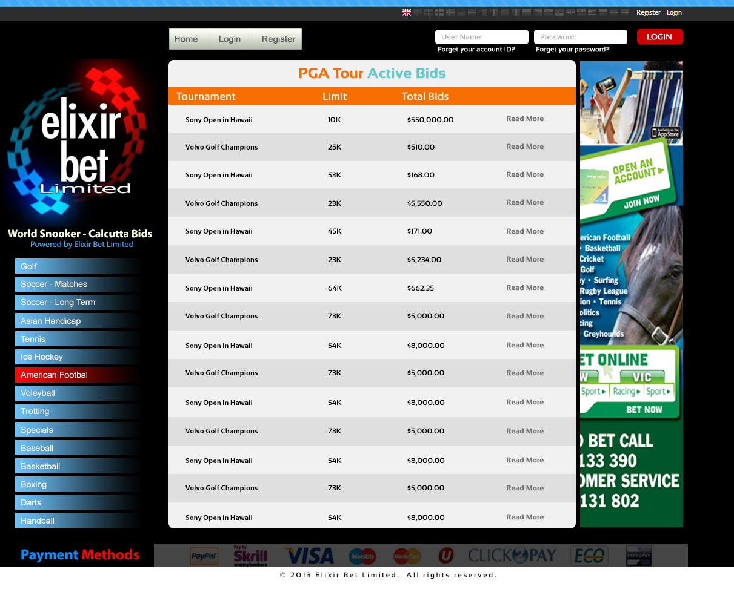Click Login link in top bar
The width and height of the screenshot is (734, 589).
tap(674, 12)
